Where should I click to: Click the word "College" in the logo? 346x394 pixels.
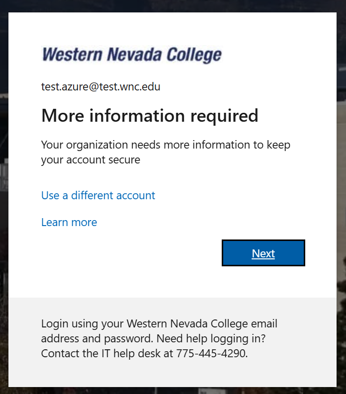pyautogui.click(x=193, y=55)
